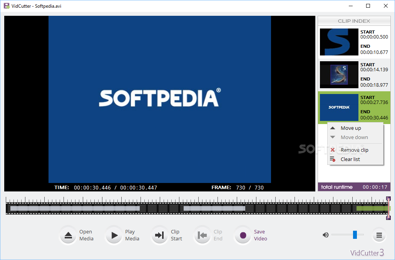Select the first clip thumbnail with S logo
The image size is (395, 260).
pyautogui.click(x=339, y=42)
